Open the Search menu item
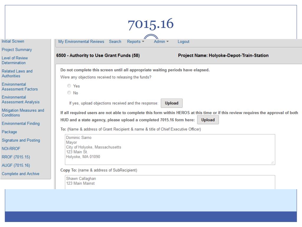The height and width of the screenshot is (227, 302). click(x=115, y=41)
